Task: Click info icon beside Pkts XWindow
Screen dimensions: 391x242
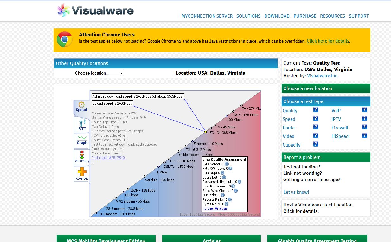Action: [231, 168]
